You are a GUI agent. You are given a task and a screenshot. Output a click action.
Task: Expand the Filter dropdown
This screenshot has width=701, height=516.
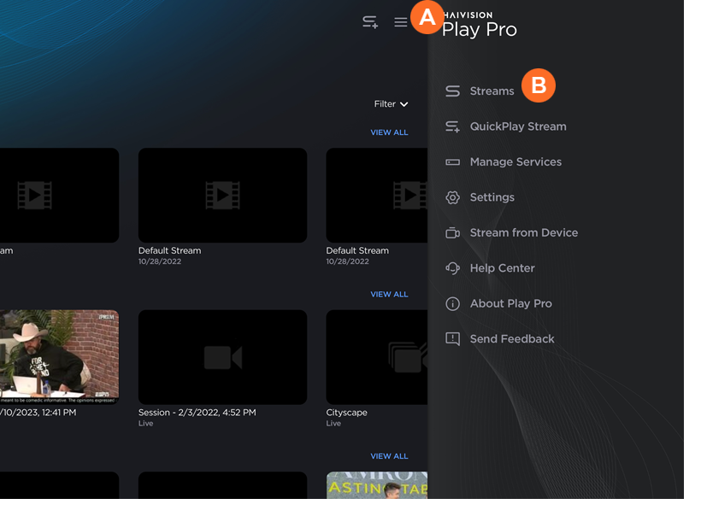point(391,104)
